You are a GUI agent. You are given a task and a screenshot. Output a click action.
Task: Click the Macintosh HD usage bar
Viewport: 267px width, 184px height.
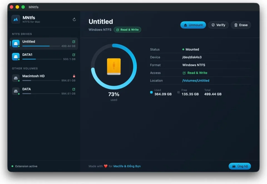pyautogui.click(x=41, y=80)
